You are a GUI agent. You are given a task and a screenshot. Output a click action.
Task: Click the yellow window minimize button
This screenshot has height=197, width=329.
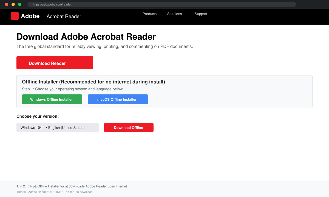click(13, 4)
